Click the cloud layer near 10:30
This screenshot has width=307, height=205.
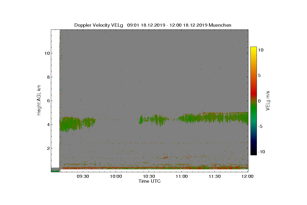[x=153, y=119]
